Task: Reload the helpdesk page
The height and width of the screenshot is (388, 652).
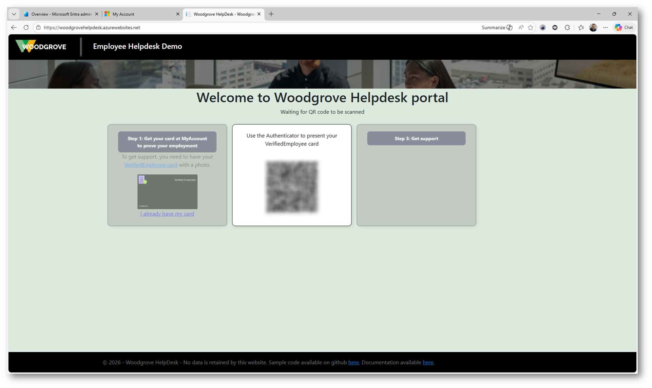Action: coord(26,27)
